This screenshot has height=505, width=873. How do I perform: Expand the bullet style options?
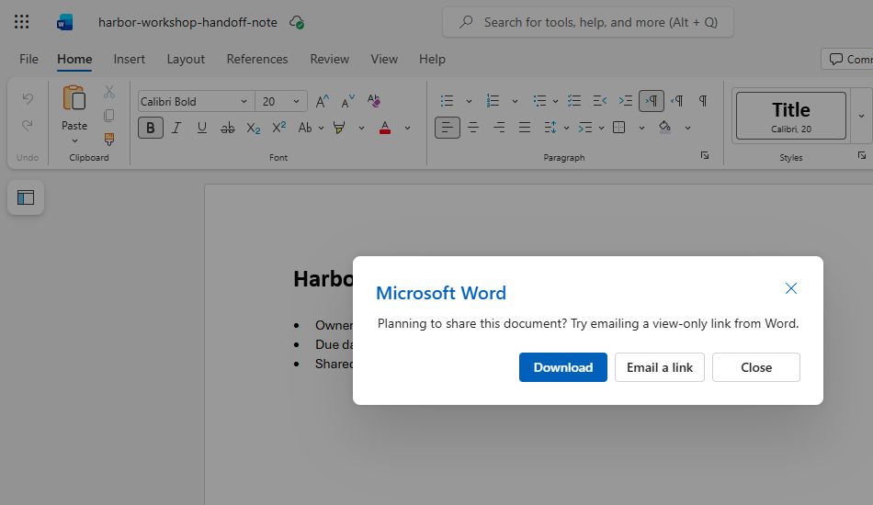pos(469,101)
